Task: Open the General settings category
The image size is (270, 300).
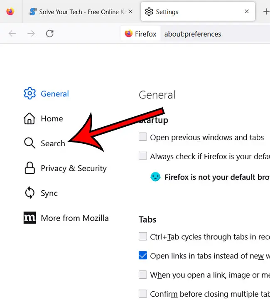Action: point(55,94)
